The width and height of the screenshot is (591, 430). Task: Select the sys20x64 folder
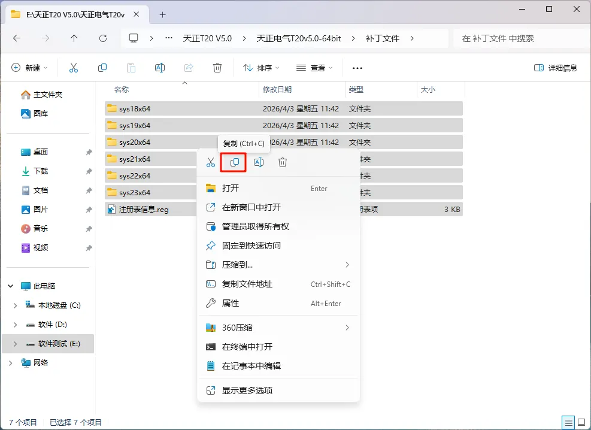coord(135,143)
